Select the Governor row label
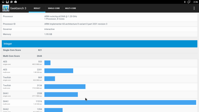Viewport: 199px width, 112px height. tap(7, 29)
